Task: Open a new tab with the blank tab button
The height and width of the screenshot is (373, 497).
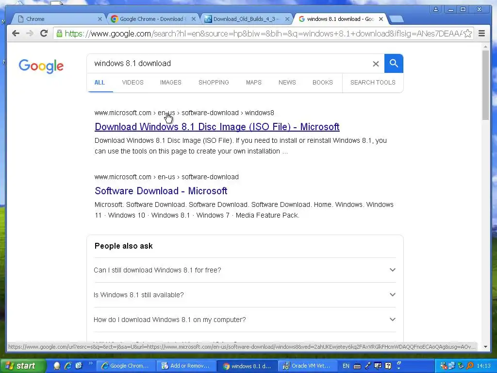Action: click(x=396, y=19)
